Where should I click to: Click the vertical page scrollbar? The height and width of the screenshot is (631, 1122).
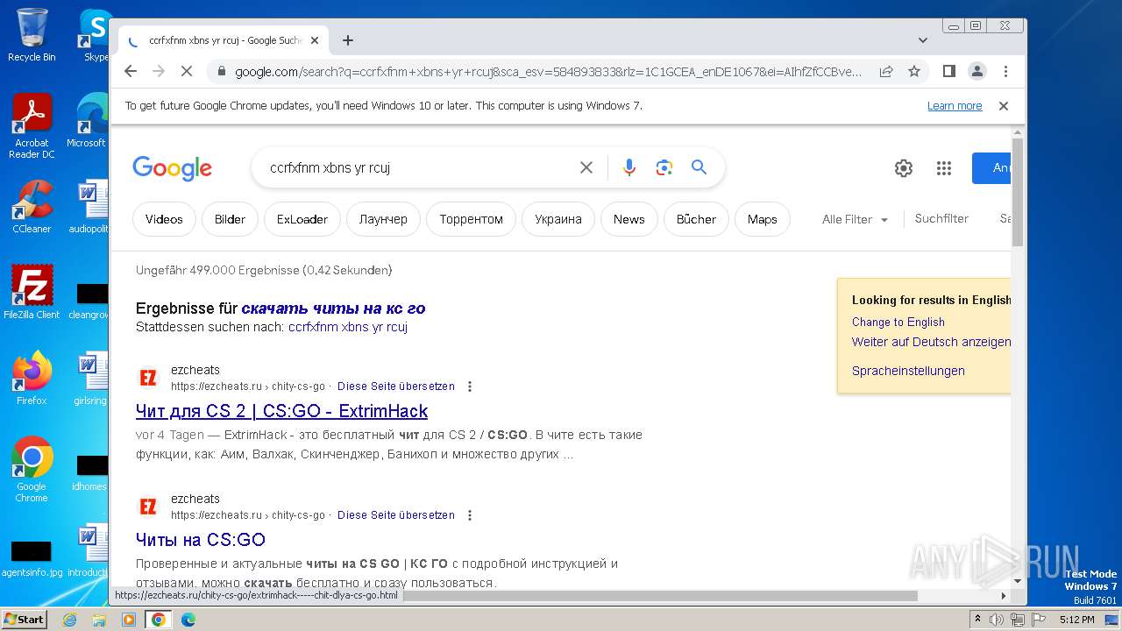(x=1018, y=193)
